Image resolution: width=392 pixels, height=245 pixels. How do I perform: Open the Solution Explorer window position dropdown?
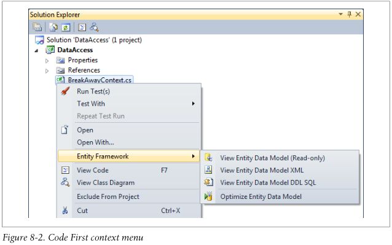340,14
